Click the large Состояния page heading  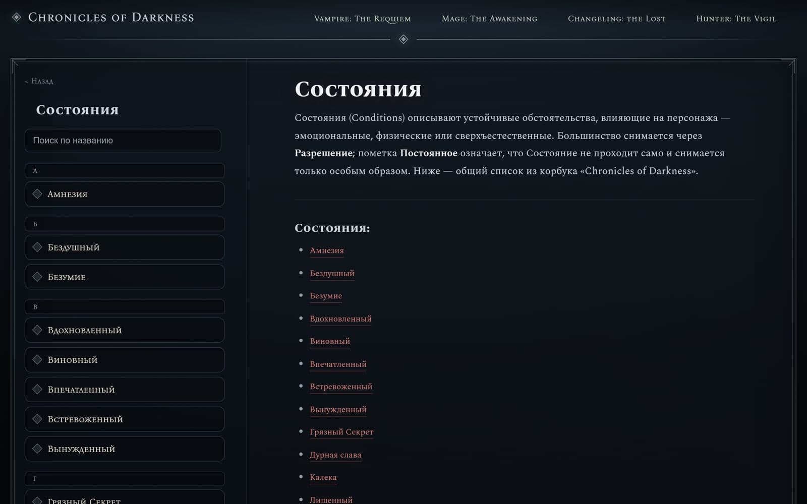(x=358, y=89)
